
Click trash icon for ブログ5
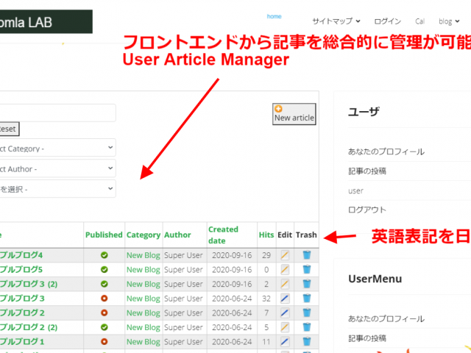(307, 269)
